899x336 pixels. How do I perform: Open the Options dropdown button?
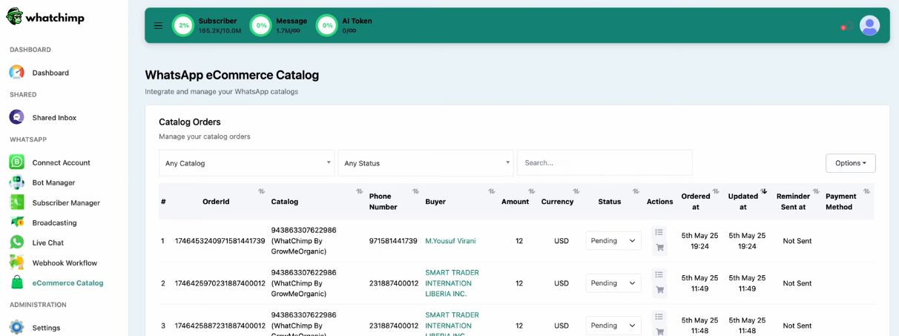[850, 163]
